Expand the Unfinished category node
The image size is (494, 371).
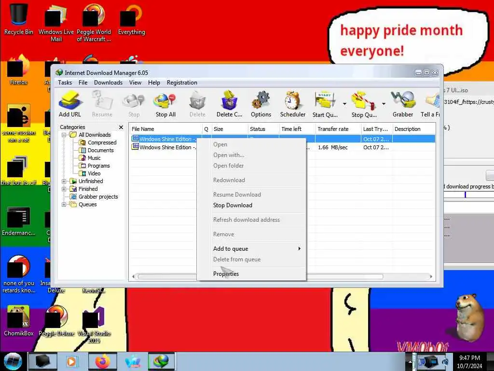coord(64,182)
